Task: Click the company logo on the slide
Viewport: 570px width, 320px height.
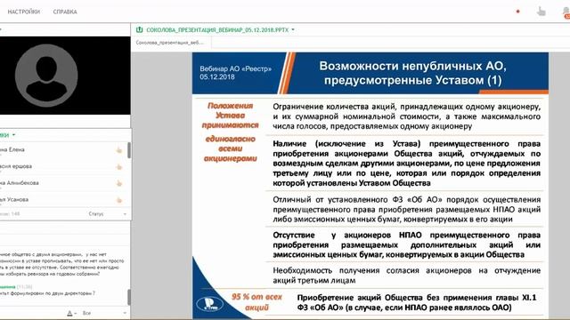Action: tap(209, 304)
